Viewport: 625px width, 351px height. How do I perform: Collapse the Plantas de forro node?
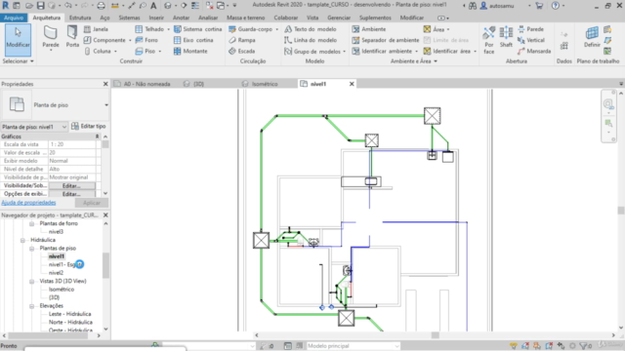click(31, 223)
